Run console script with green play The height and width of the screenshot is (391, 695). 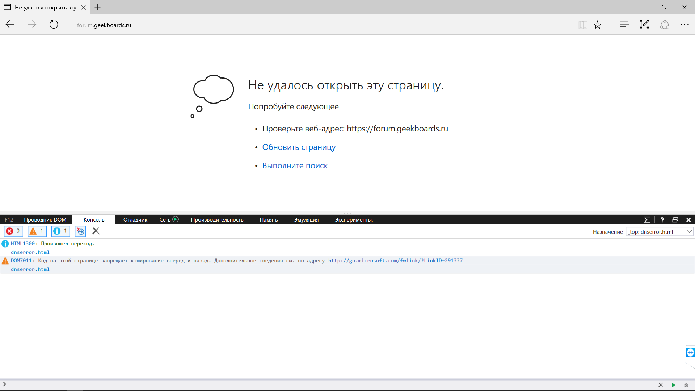pos(673,385)
